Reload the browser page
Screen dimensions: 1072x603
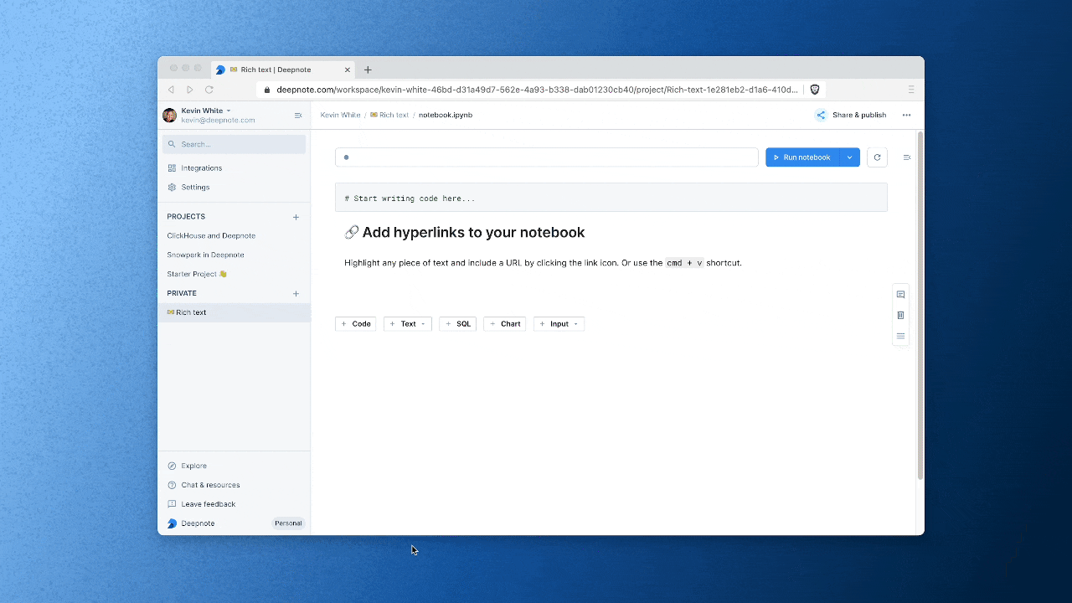(x=209, y=90)
